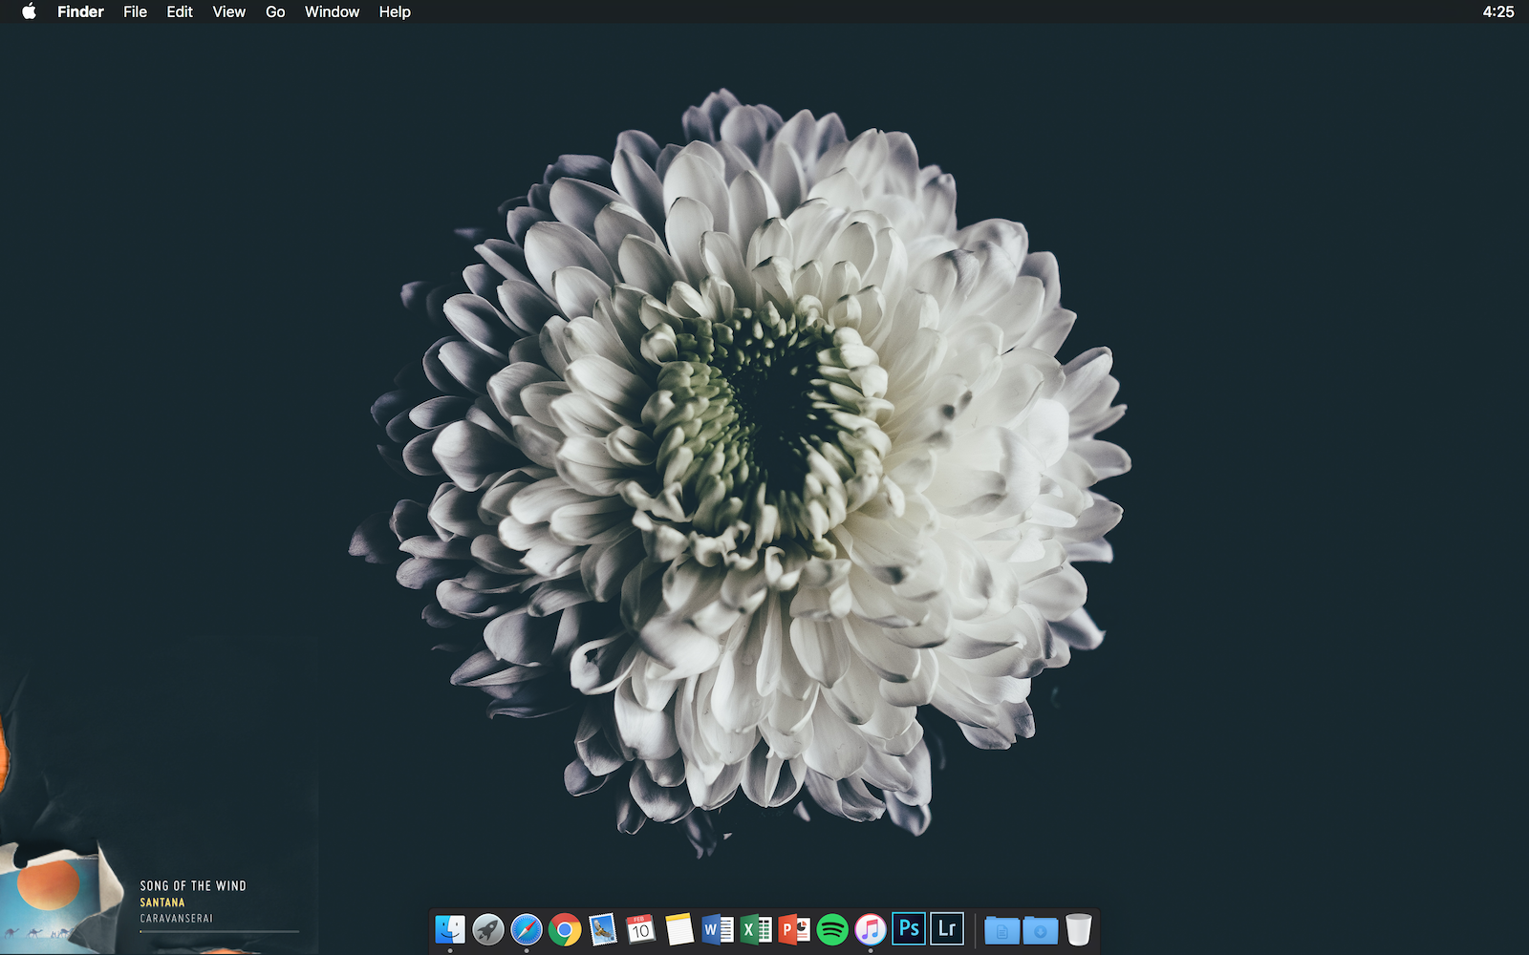Open the Downloads folder stack in dock
Screen dimensions: 1529x955
[x=1040, y=929]
